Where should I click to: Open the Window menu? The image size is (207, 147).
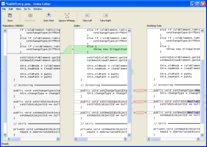[x=38, y=9]
